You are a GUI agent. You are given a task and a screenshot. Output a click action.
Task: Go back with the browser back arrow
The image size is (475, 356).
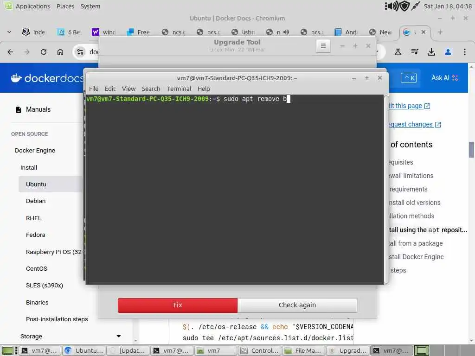[x=10, y=52]
